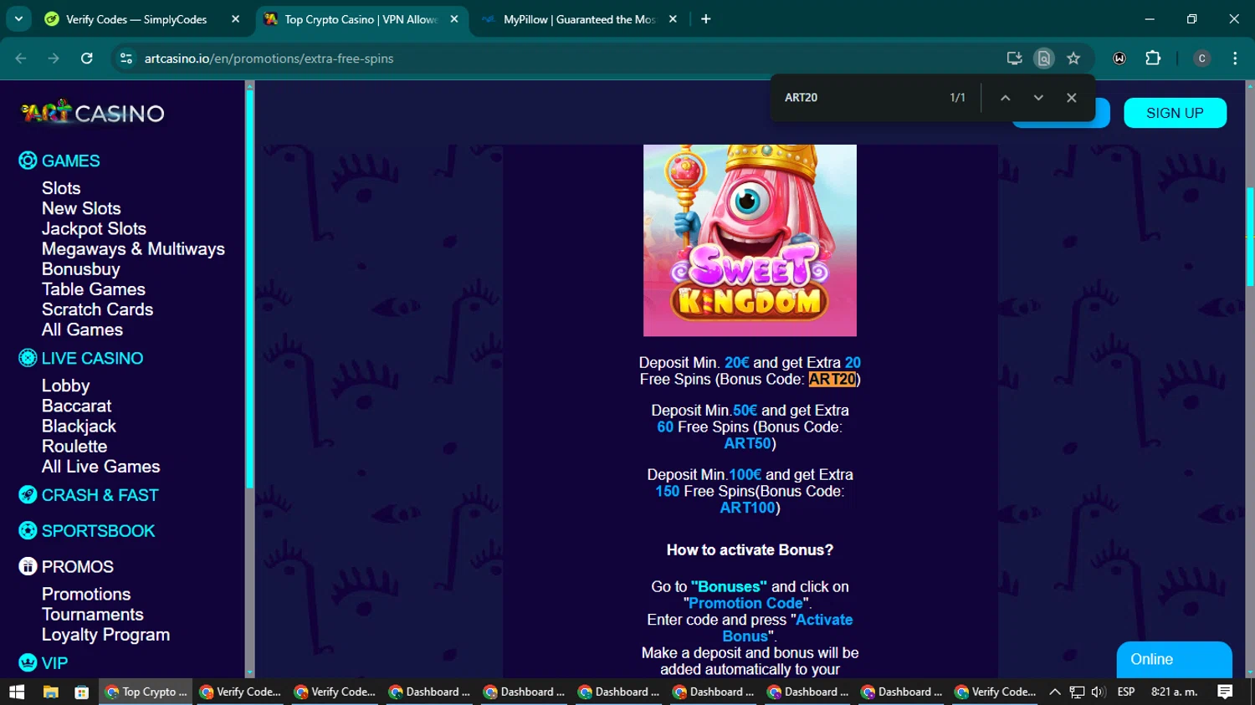Open the notification center icon

1225,692
